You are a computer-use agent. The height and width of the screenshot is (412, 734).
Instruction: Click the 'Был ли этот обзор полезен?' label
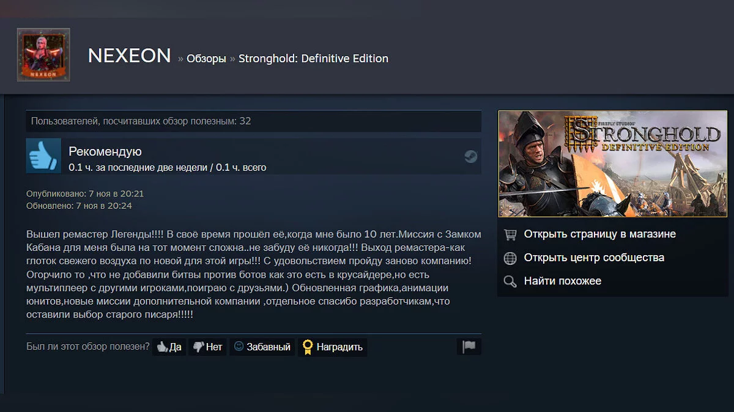(88, 347)
